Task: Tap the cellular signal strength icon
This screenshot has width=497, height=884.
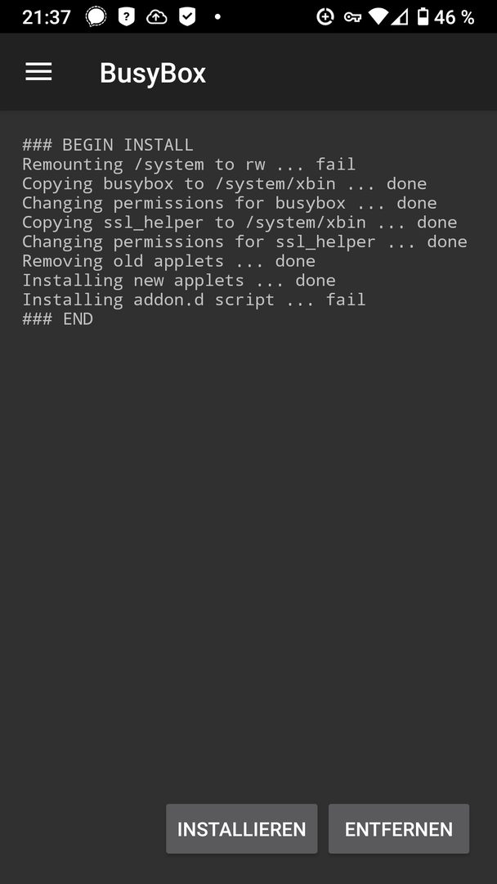Action: [399, 17]
